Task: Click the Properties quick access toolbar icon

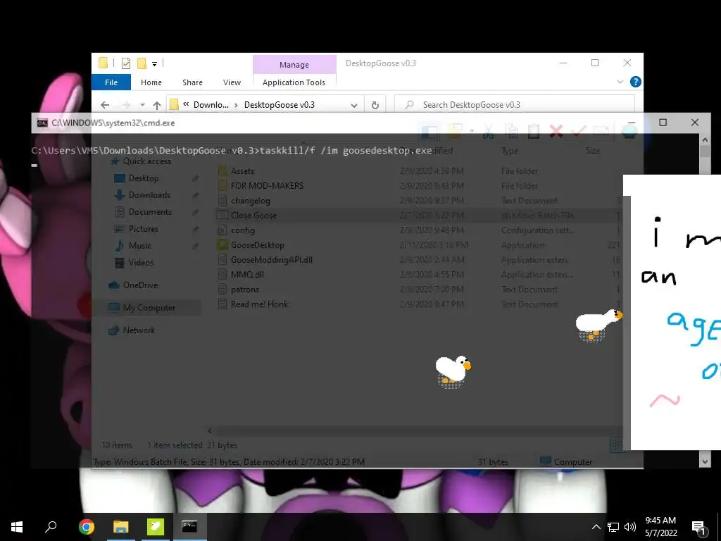Action: coord(126,63)
